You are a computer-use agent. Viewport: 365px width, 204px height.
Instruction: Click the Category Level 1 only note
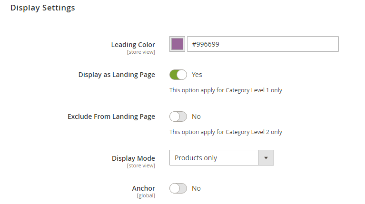226,90
